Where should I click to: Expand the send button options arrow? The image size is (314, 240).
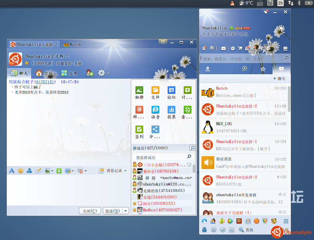(126, 211)
